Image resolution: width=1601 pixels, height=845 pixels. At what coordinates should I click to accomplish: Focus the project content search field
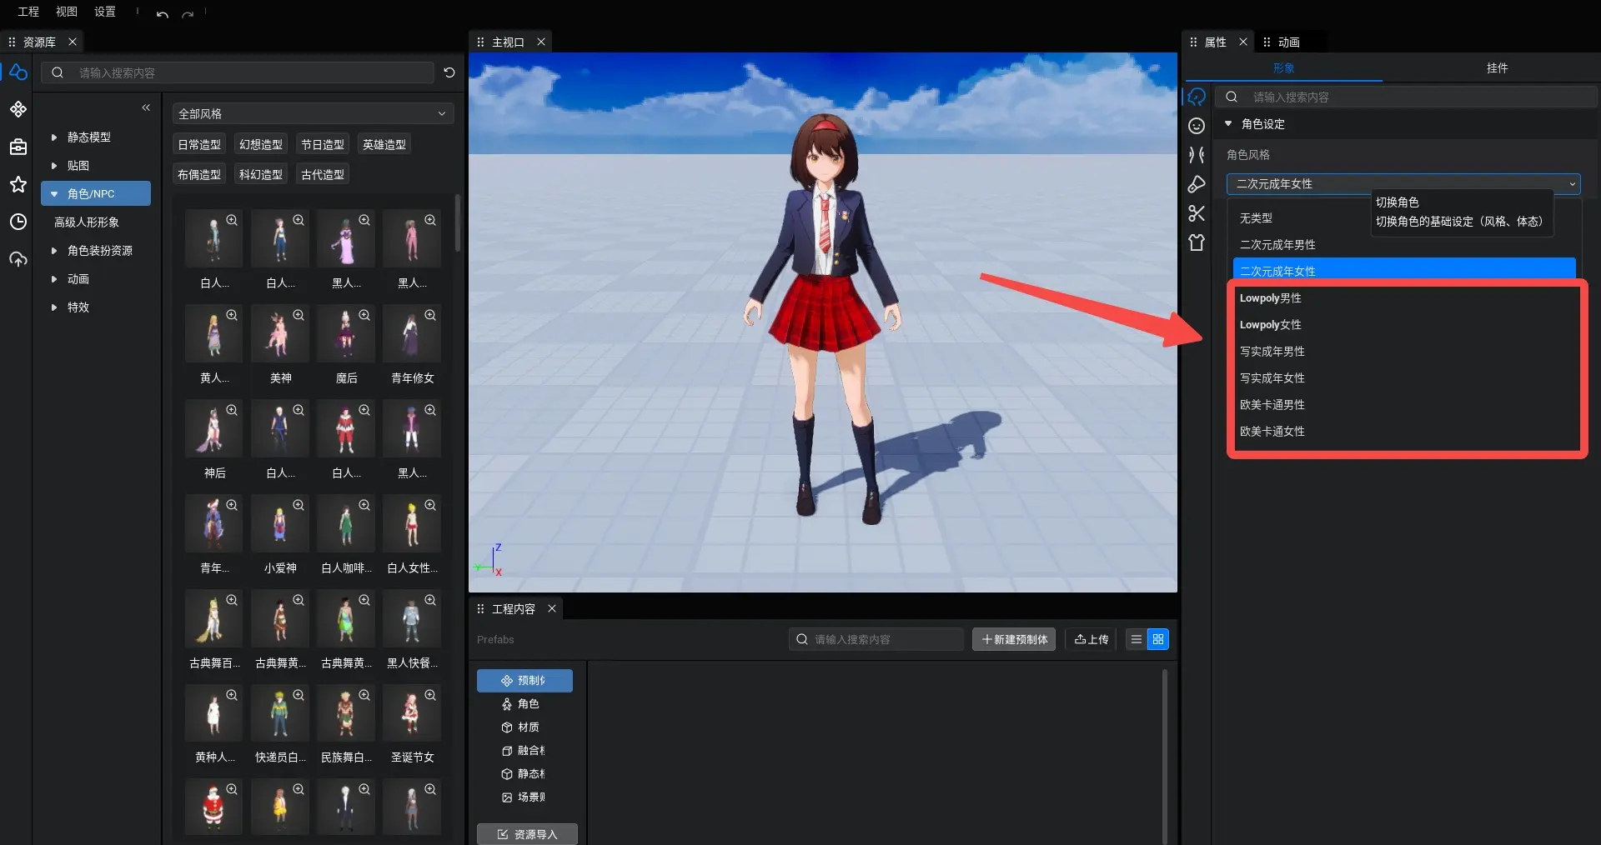click(876, 639)
